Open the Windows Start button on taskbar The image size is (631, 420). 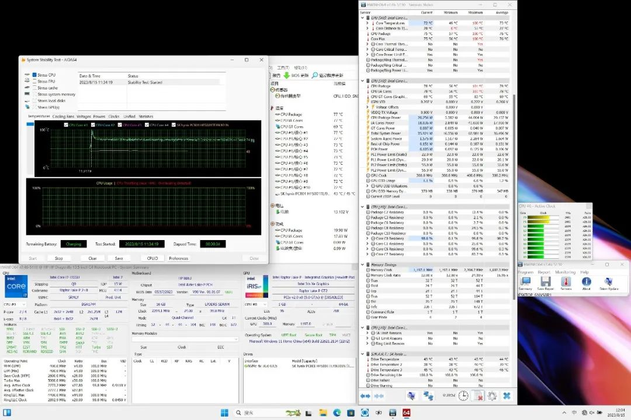click(224, 414)
